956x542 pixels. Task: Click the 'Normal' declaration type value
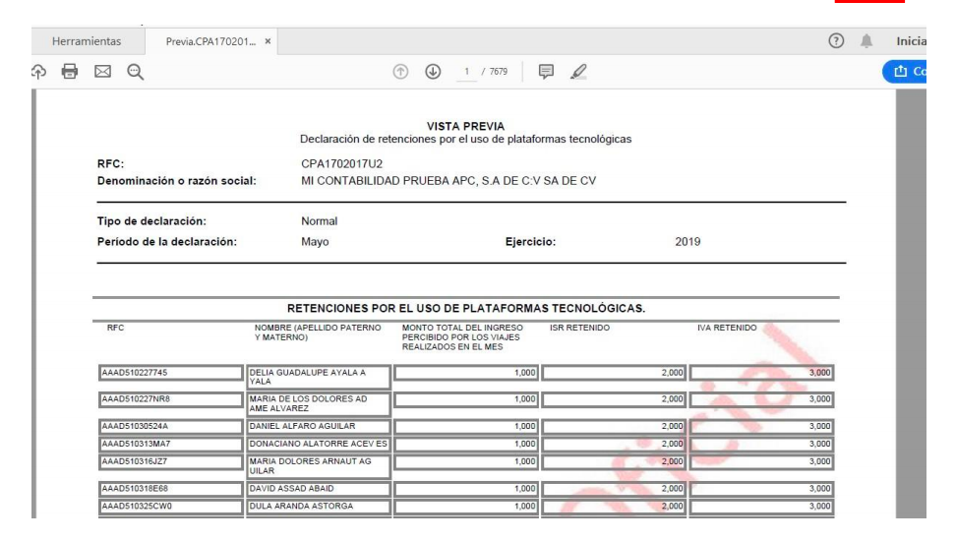click(x=319, y=221)
